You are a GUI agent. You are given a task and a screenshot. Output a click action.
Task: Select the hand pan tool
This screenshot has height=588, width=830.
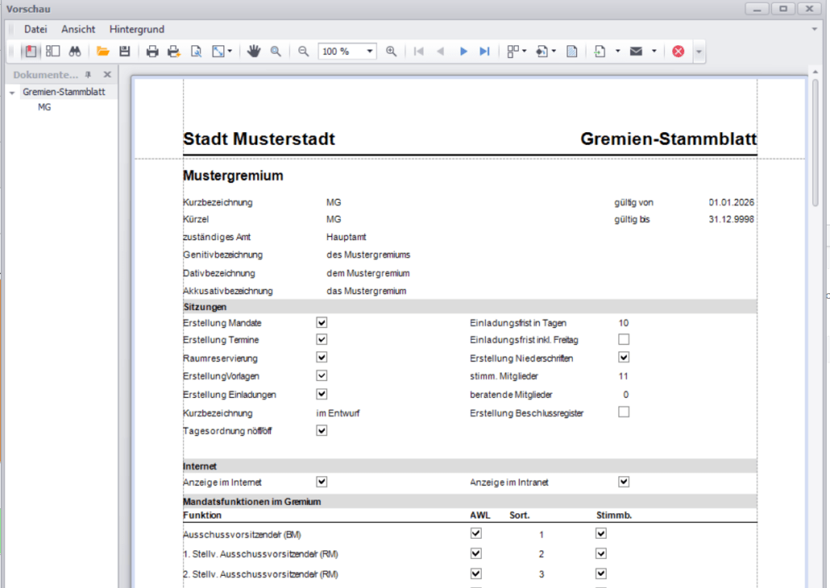254,52
